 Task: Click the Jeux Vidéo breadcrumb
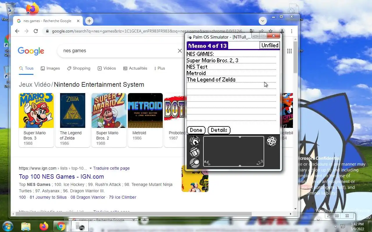click(35, 85)
